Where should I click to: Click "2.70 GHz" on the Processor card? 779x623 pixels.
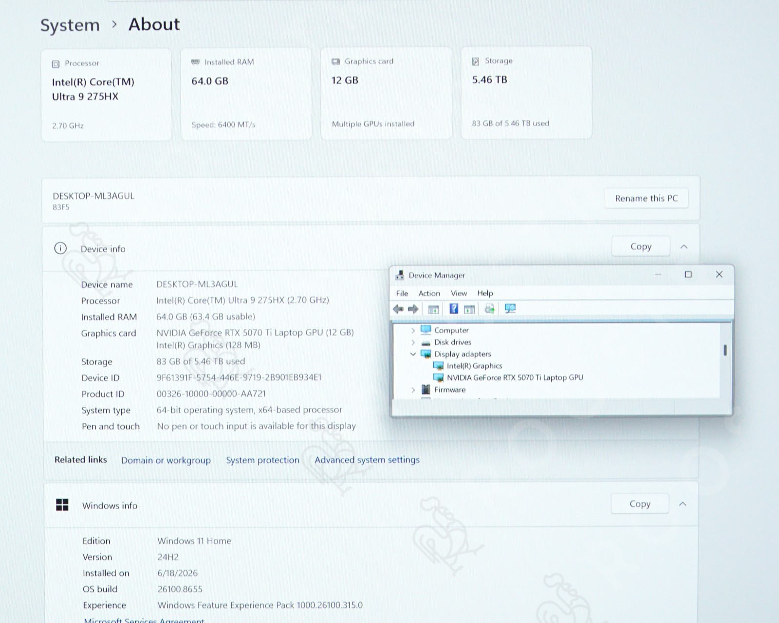68,126
